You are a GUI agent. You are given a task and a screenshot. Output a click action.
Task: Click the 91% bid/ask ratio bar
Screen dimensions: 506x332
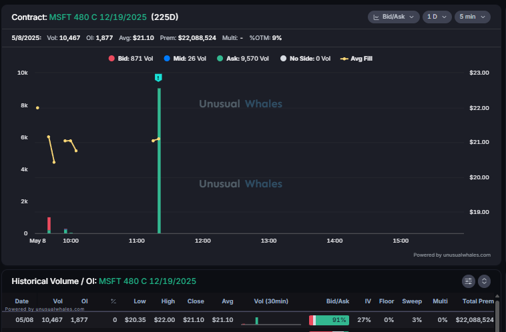[329, 320]
